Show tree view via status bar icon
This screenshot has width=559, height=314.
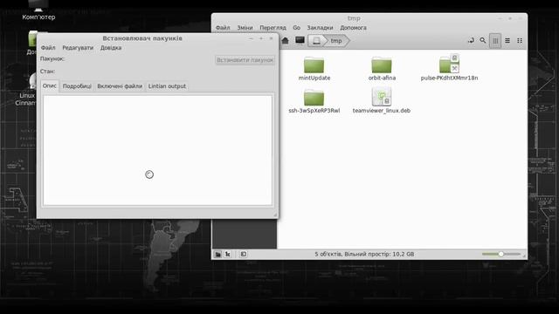227,254
